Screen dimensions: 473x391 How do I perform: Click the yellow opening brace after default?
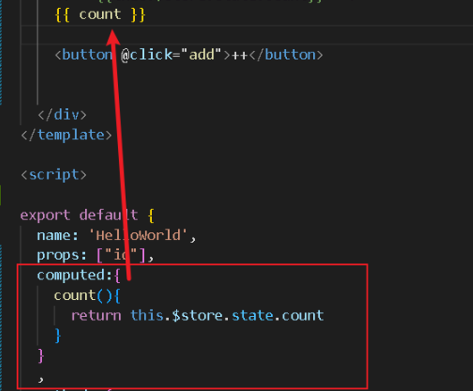(151, 216)
